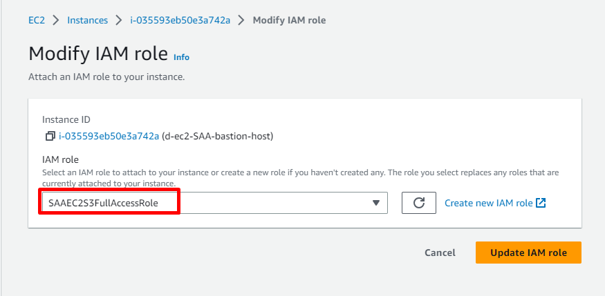Refresh the IAM role list
605x296 pixels.
point(418,203)
